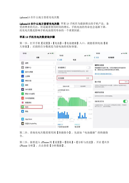Tap back arrow on 电池健康 screen
Image resolution: width=129 pixels, height=183 pixels.
coord(96,58)
